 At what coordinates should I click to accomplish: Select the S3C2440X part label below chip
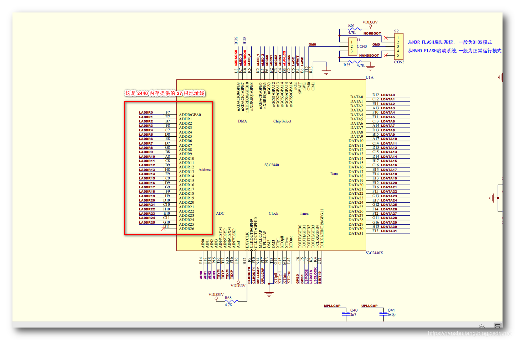374,253
